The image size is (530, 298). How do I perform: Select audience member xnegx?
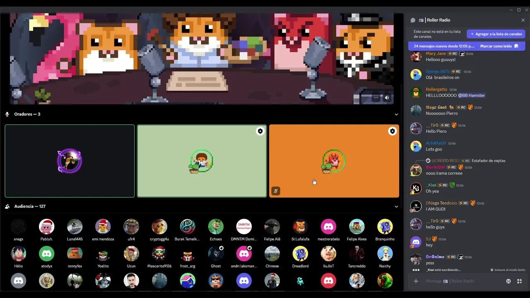pyautogui.click(x=18, y=230)
